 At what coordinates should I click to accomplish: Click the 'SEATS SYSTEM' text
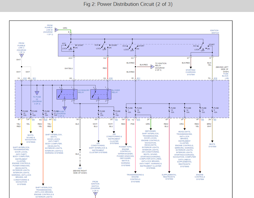coord(212,145)
